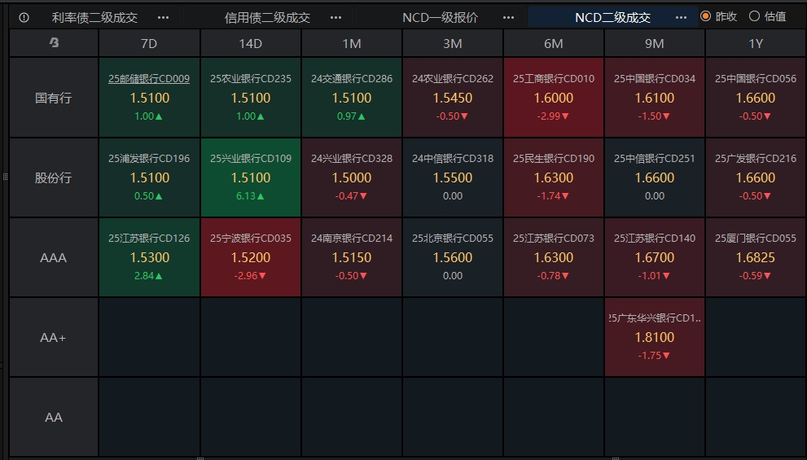This screenshot has width=807, height=460.
Task: Click the 25北京银行CD055 cell
Action: pos(453,257)
